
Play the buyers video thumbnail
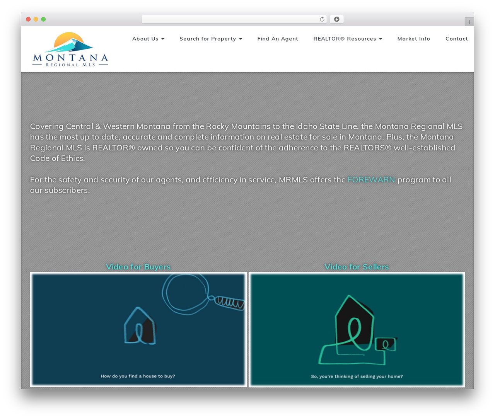(x=138, y=329)
